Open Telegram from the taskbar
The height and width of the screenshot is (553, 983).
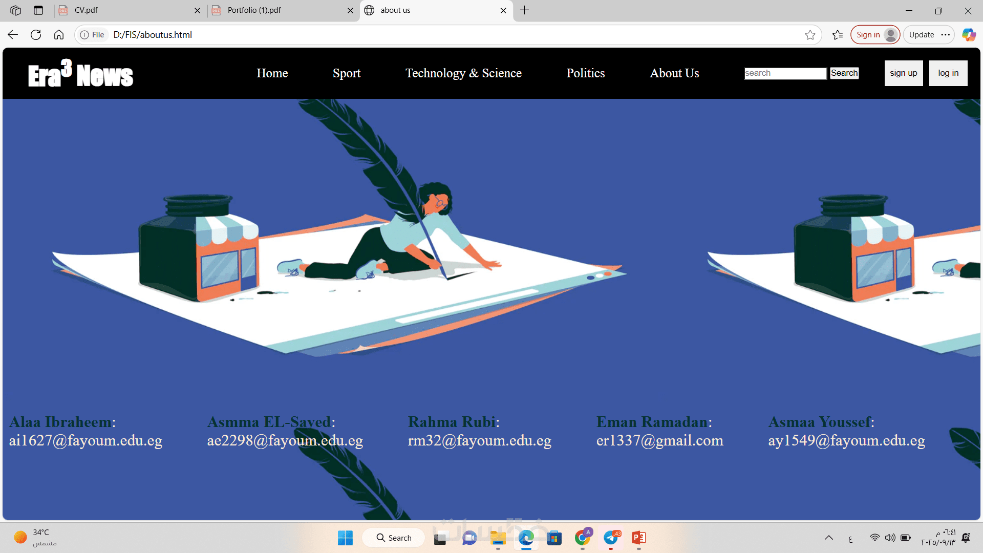coord(611,538)
